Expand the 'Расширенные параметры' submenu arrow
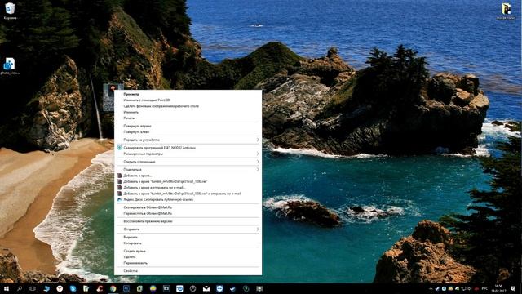 [x=258, y=154]
